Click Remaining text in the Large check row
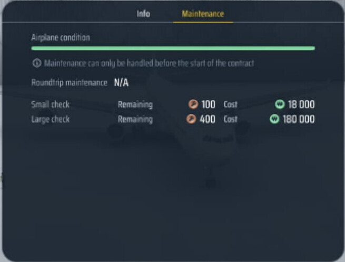 (135, 120)
